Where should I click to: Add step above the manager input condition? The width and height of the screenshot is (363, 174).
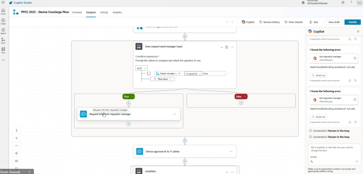pos(185,37)
